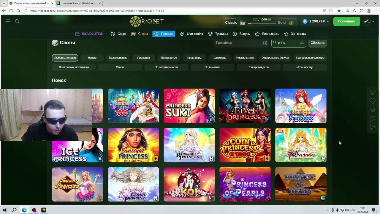This screenshot has width=380, height=214.
Task: Open the Лояльность page
Action: [267, 34]
